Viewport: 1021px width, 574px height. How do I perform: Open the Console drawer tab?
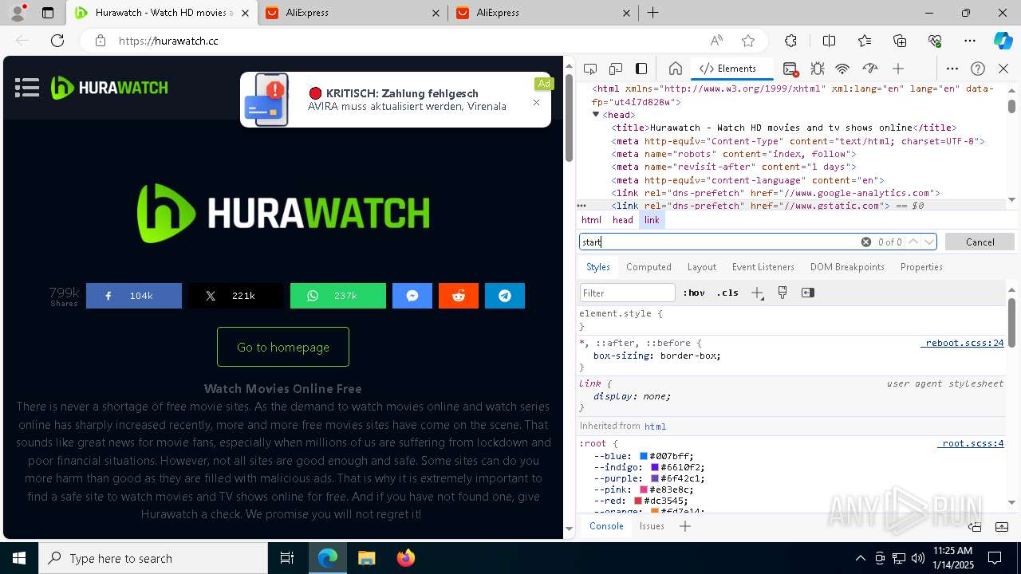click(x=606, y=526)
